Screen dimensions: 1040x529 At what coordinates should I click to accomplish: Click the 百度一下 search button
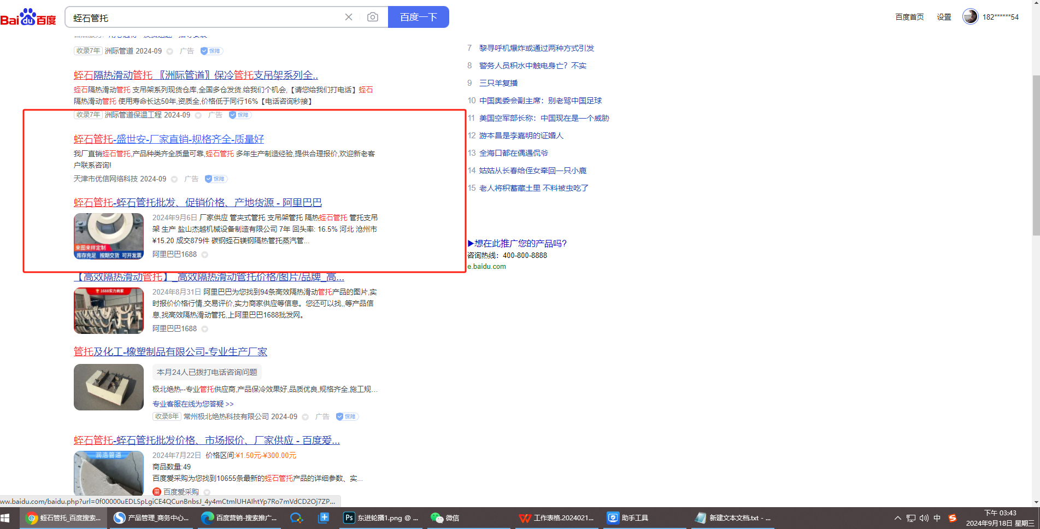click(419, 17)
